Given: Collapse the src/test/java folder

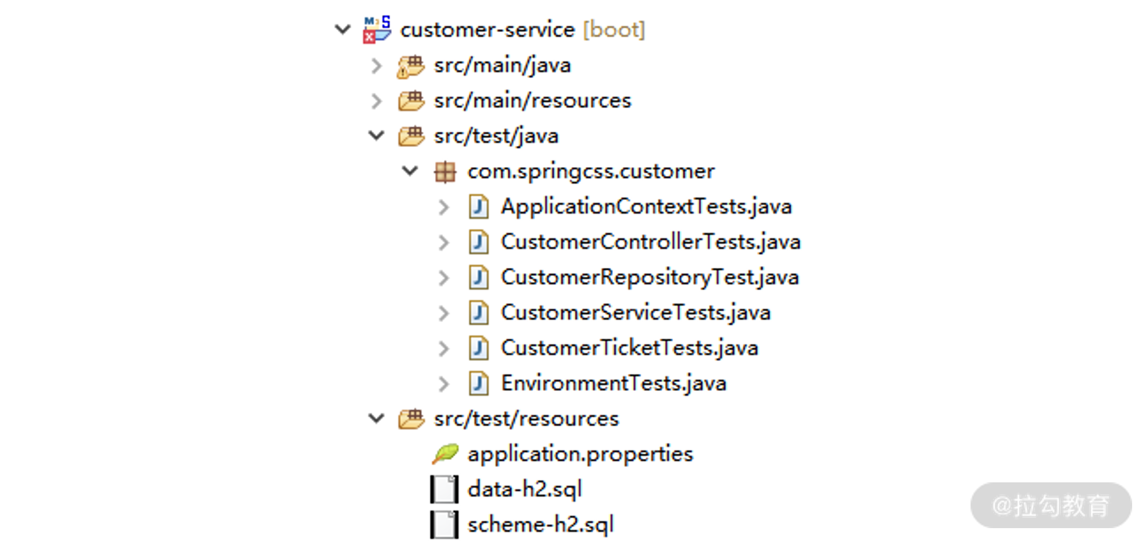Looking at the screenshot, I should click(x=376, y=136).
